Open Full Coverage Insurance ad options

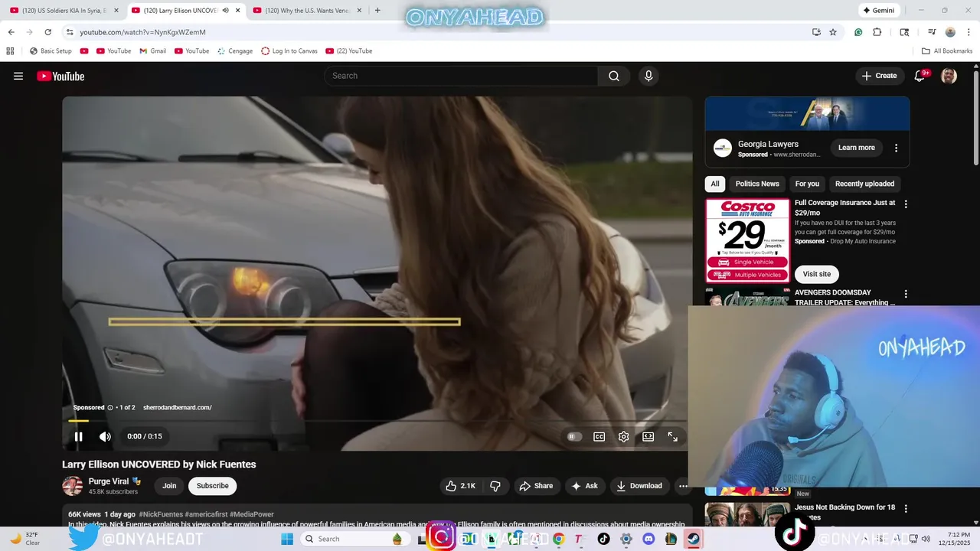pyautogui.click(x=906, y=204)
